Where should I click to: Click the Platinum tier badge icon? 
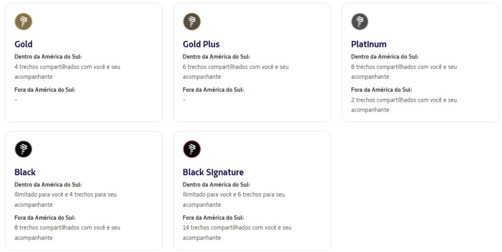pyautogui.click(x=360, y=22)
